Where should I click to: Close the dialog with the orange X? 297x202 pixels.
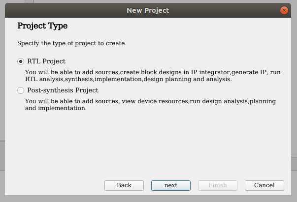[x=284, y=10]
